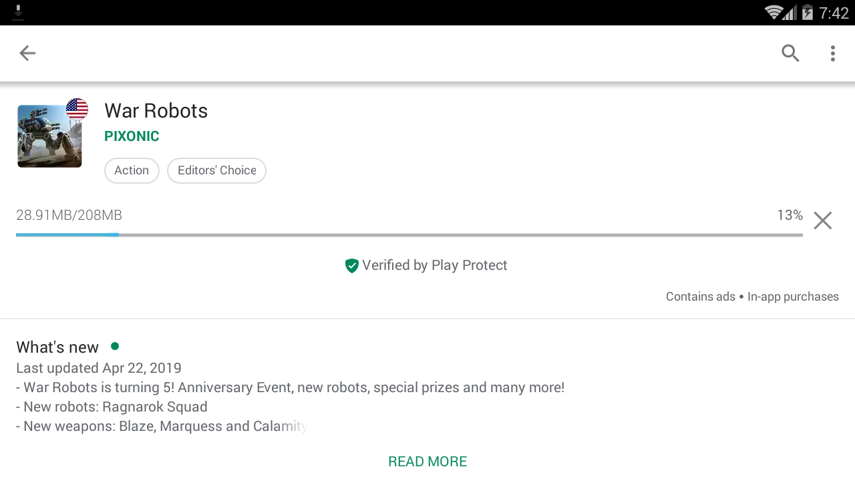The width and height of the screenshot is (855, 481).
Task: Tap the War Robots app icon
Action: 49,136
